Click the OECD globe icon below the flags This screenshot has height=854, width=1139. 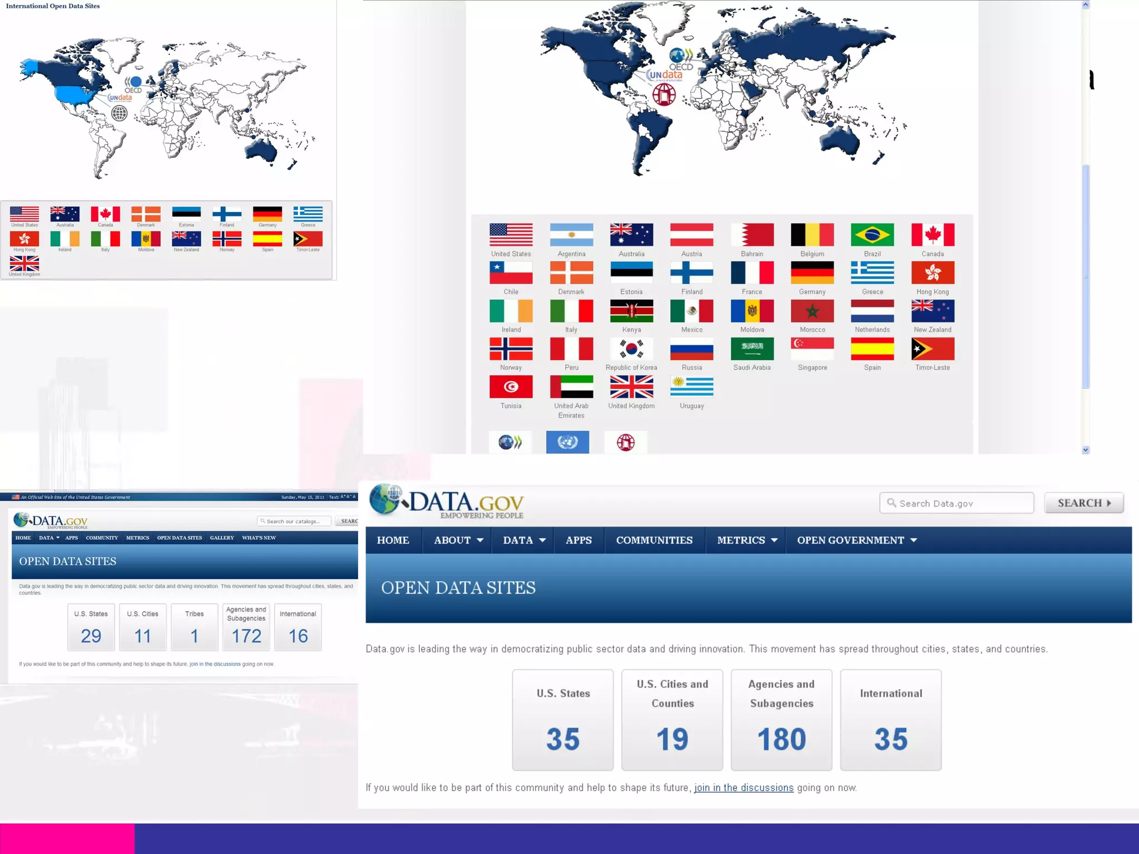pos(510,442)
